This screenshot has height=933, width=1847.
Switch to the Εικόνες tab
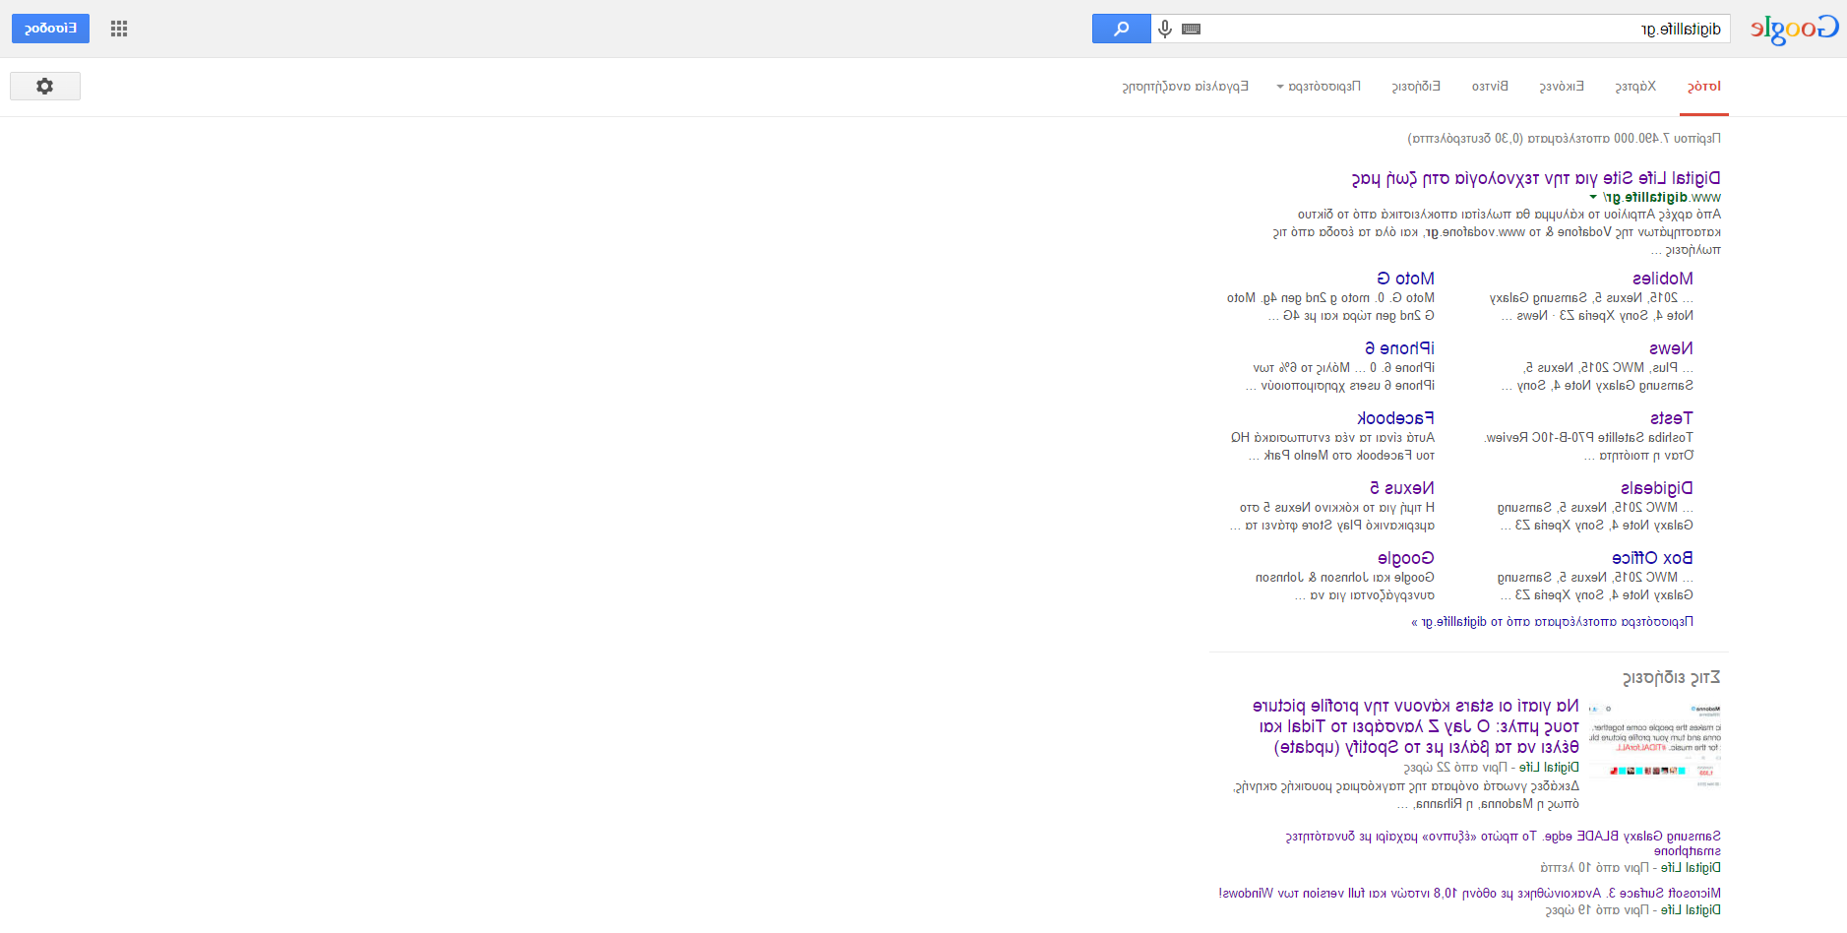click(x=1562, y=87)
